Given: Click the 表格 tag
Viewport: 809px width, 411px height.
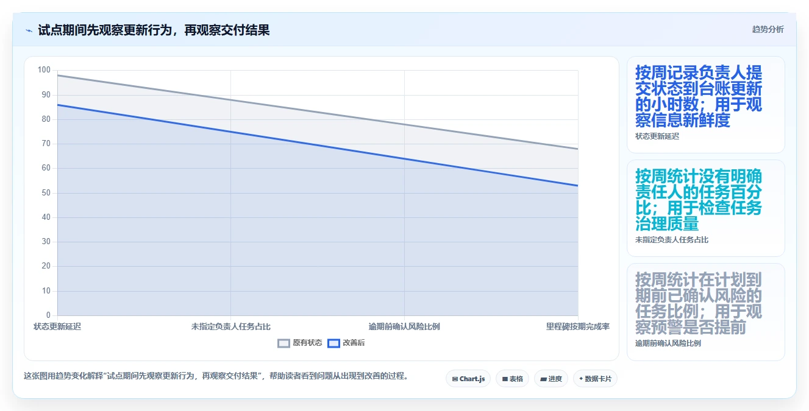Looking at the screenshot, I should [512, 379].
